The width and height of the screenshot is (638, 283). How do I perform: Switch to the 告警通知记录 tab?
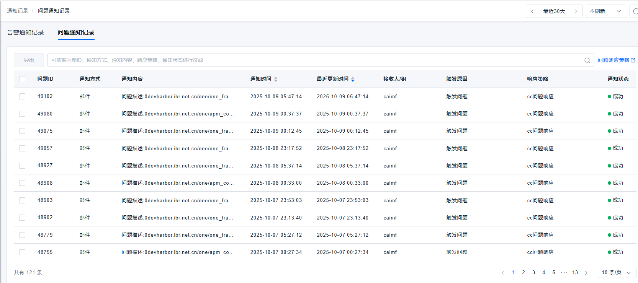[26, 33]
